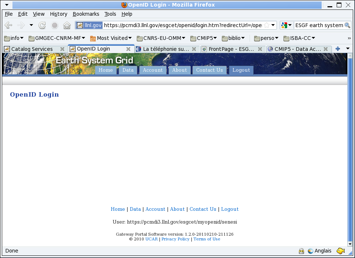The image size is (355, 258).
Task: Open the Bookmarks menu
Action: (86, 14)
